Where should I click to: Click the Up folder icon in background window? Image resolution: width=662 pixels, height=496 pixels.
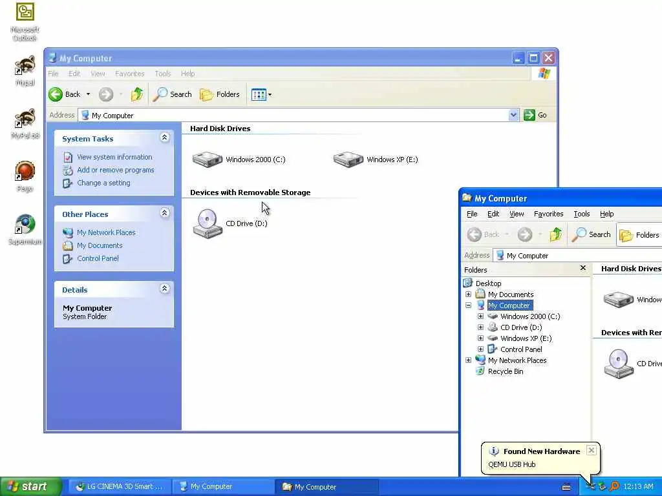click(x=137, y=94)
